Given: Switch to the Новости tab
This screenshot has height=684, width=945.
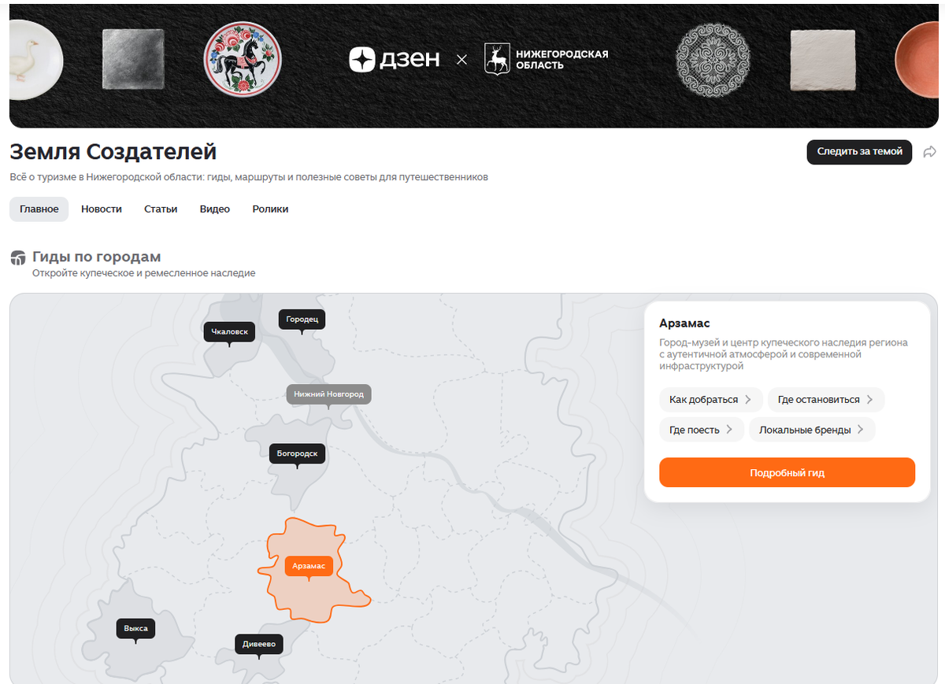Looking at the screenshot, I should pos(102,209).
